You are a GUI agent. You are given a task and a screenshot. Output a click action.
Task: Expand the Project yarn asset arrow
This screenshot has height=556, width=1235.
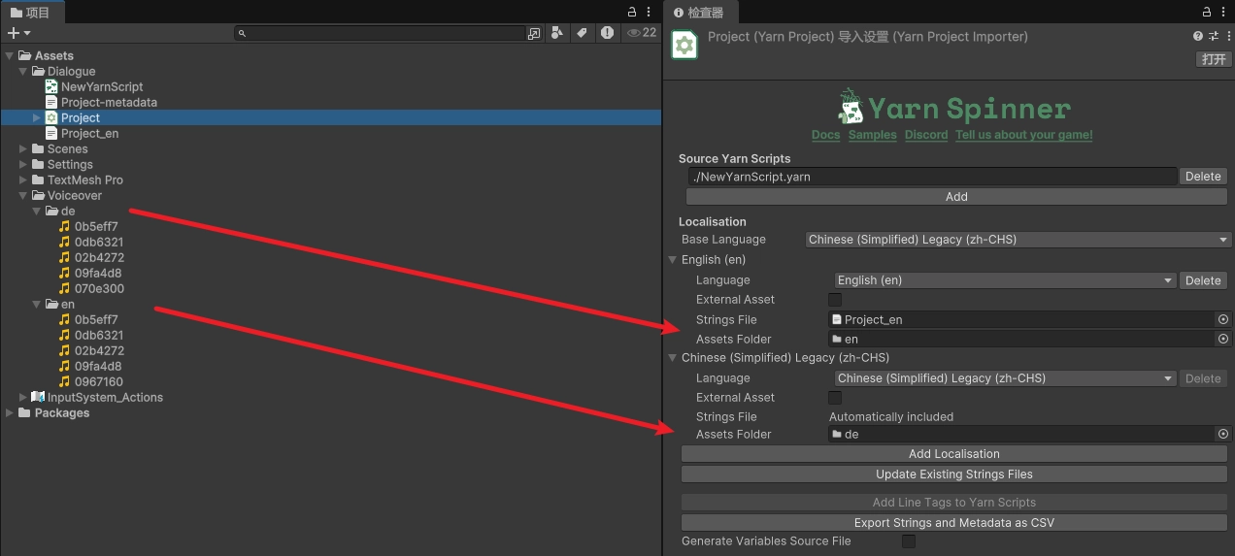tap(37, 117)
